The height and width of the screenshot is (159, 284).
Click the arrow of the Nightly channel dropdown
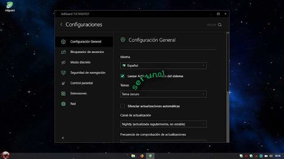click(203, 124)
